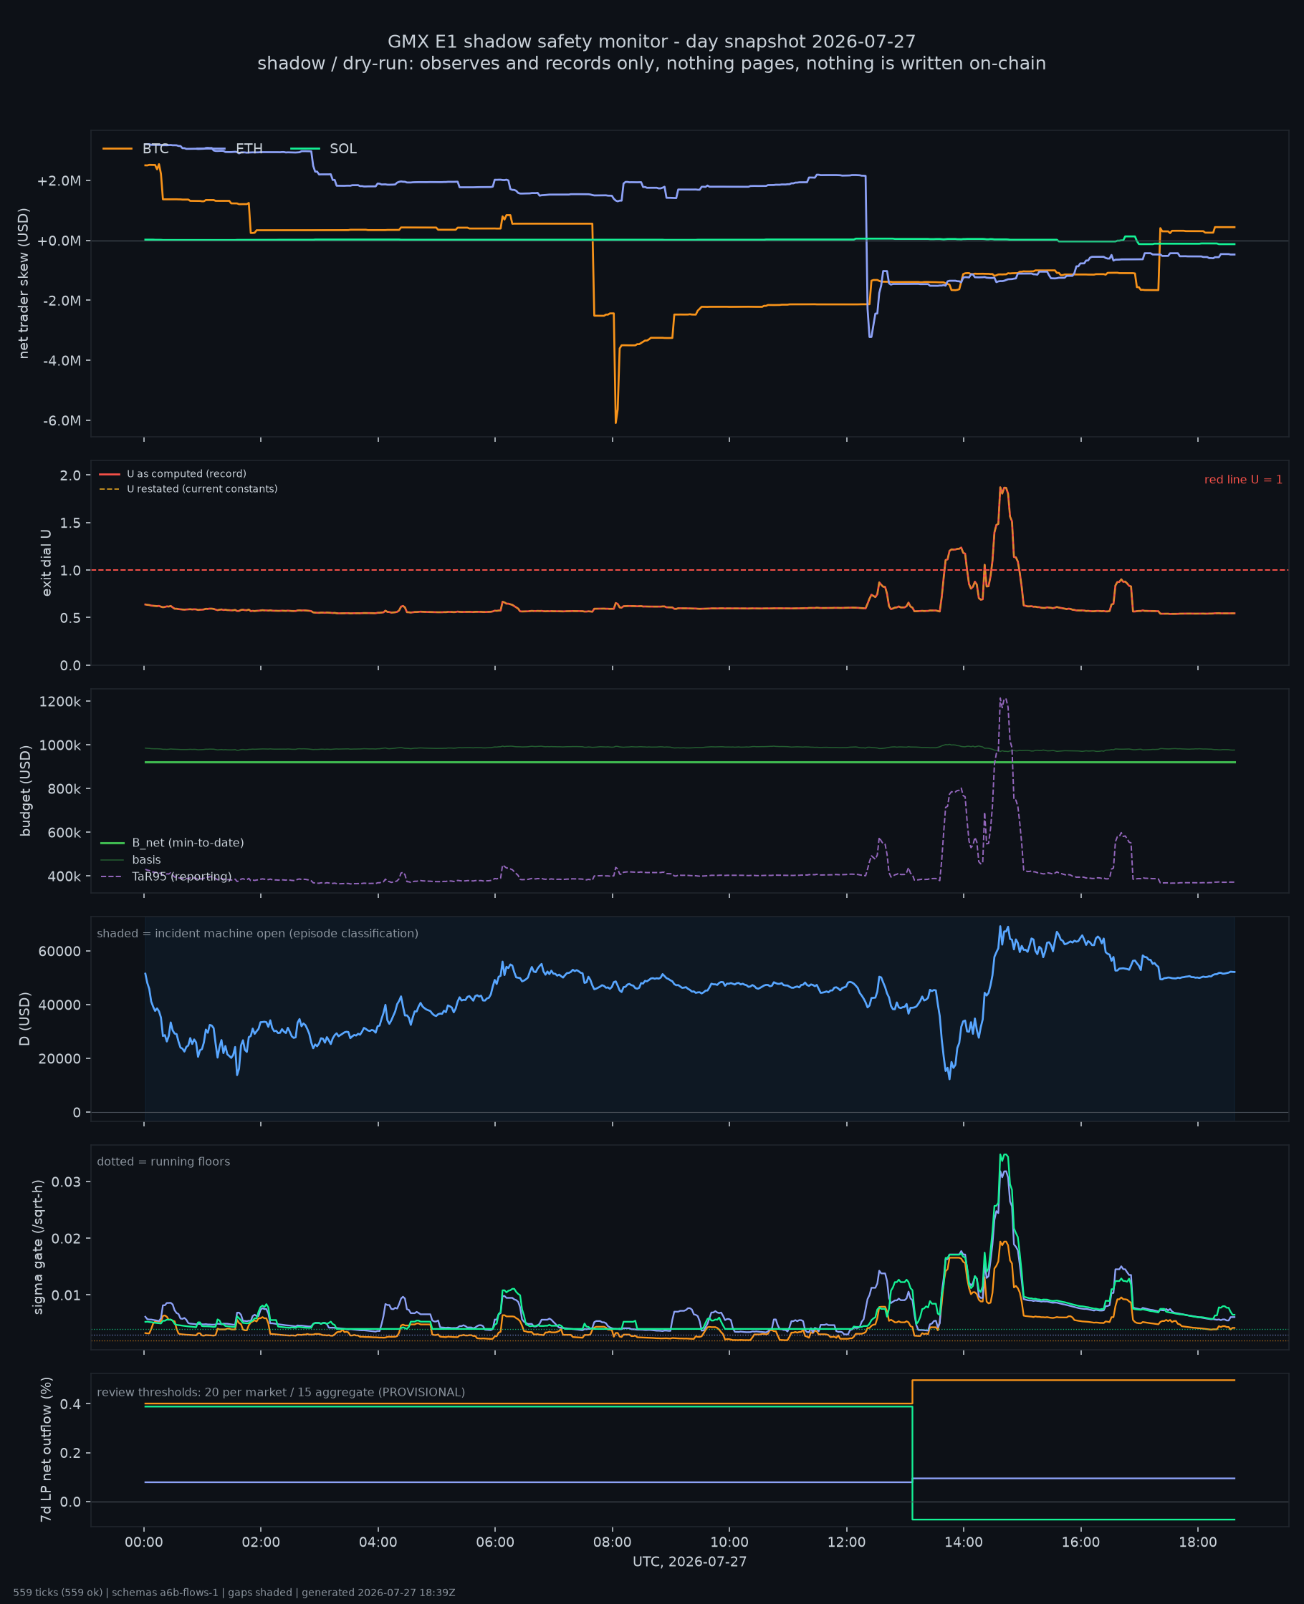This screenshot has width=1304, height=1604.
Task: Pick the green SOL legend line swatch
Action: (x=305, y=149)
